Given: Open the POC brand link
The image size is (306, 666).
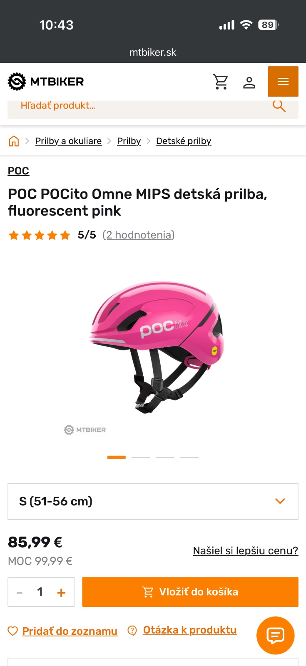Looking at the screenshot, I should [18, 171].
